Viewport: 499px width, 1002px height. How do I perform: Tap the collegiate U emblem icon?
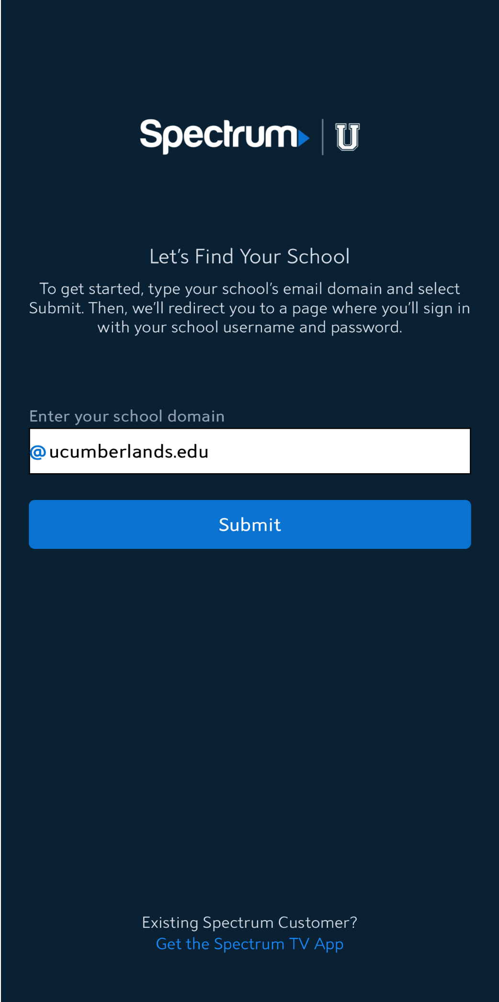coord(347,137)
